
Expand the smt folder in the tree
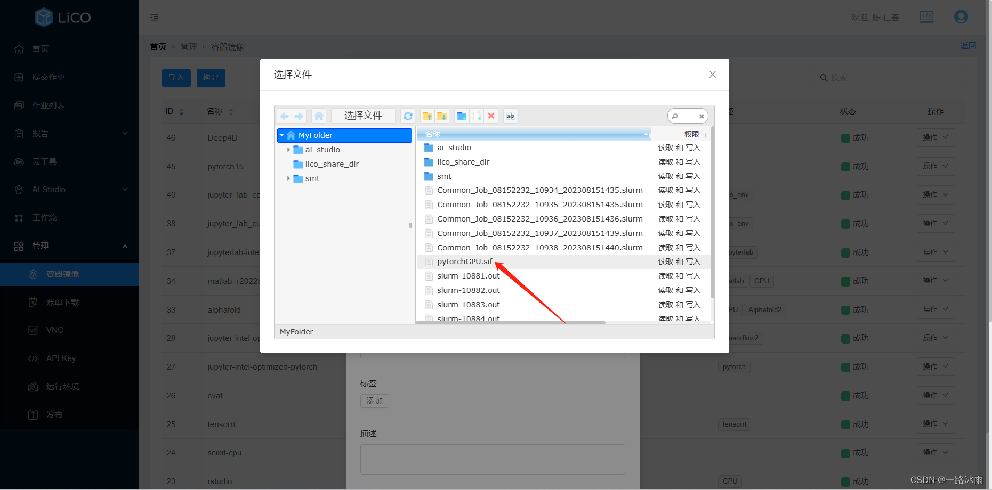(x=289, y=178)
